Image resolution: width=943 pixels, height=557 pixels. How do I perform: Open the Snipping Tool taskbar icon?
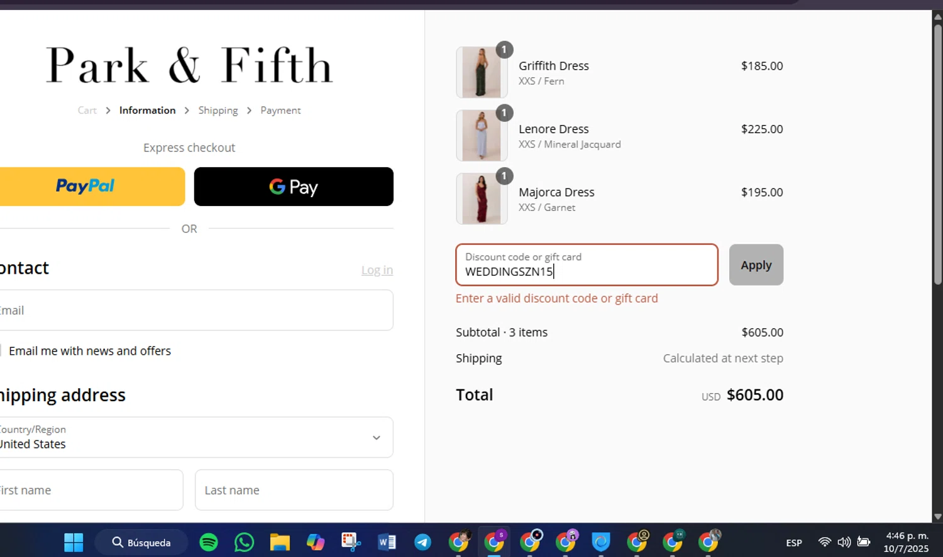[351, 542]
